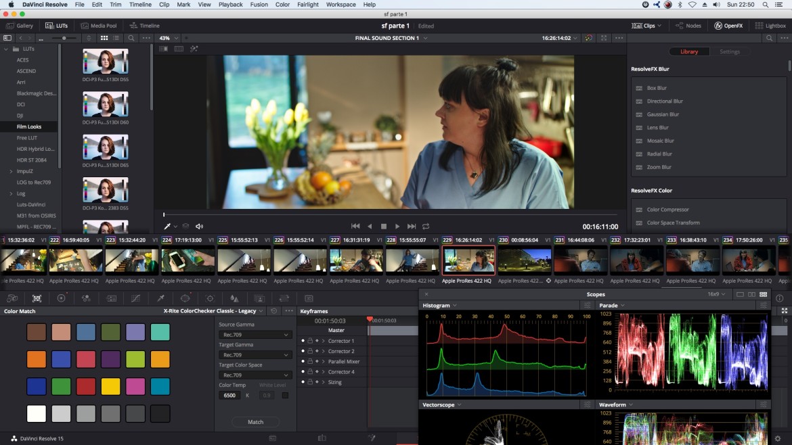
Task: Open macOS volume control in menu bar
Action: [x=716, y=5]
